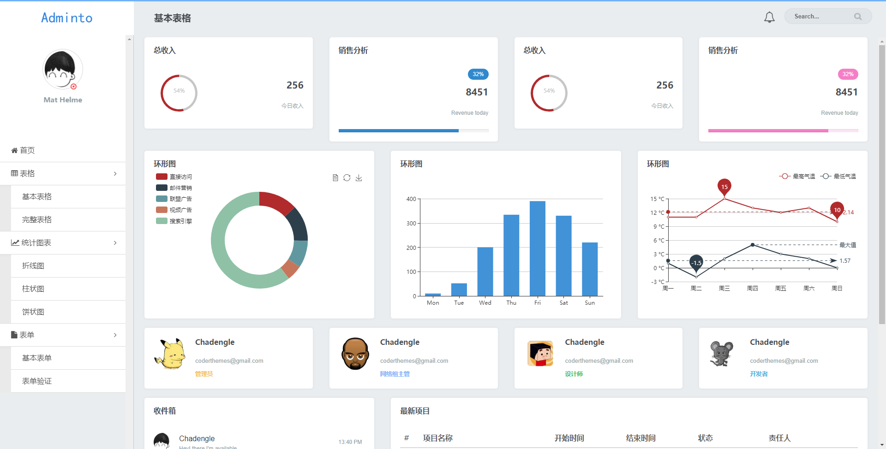Open 基本表格 submenu item
This screenshot has width=886, height=449.
[x=68, y=196]
